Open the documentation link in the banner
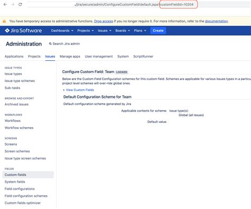Image resolution: width=251 pixels, height=209 pixels. coord(217,21)
